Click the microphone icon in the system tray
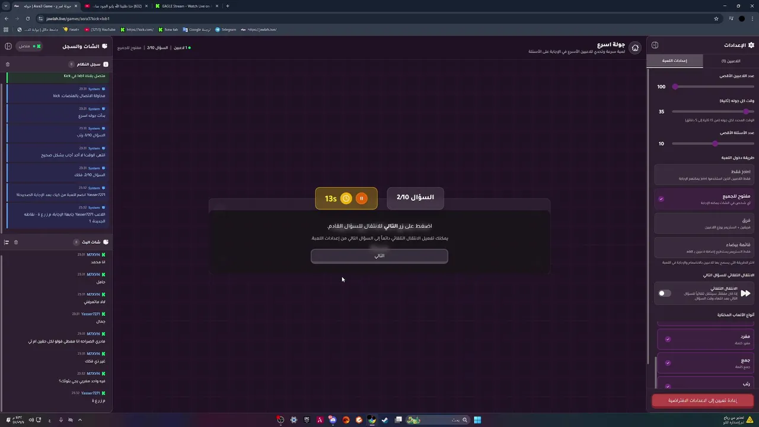Screen dimensions: 759x427 (x=60, y=420)
